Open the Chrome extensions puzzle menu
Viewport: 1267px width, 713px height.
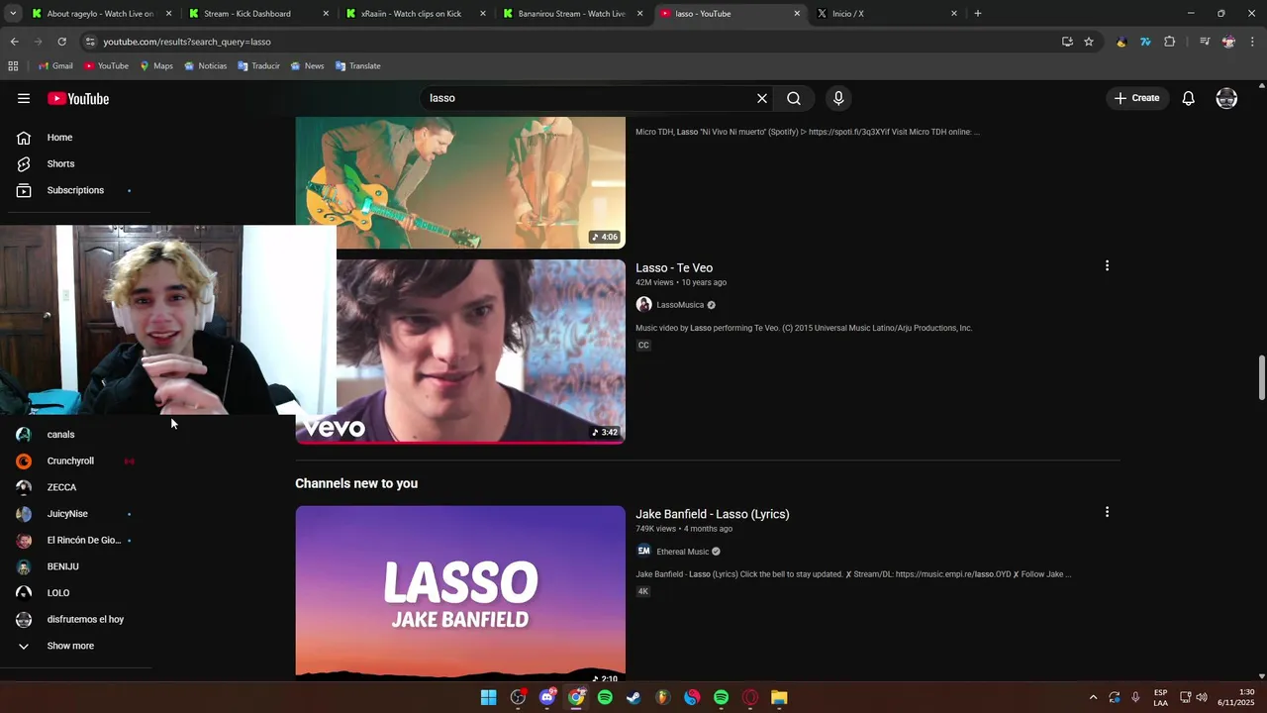click(x=1170, y=42)
